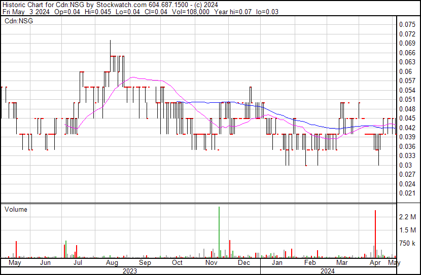Screen dimensions: 421x275
Task: Click the tall green November volume bar
Action: (219, 232)
